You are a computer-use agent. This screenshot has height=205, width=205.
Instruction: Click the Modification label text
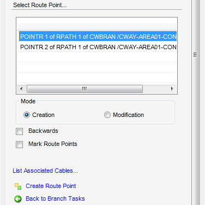click(x=128, y=115)
